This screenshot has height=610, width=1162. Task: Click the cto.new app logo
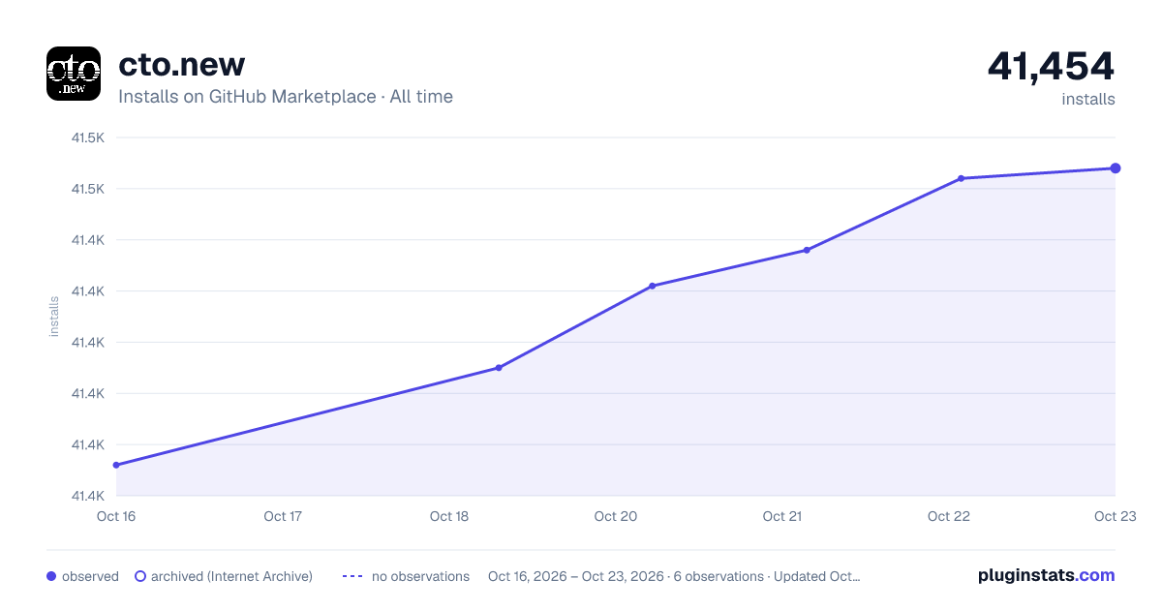point(74,74)
